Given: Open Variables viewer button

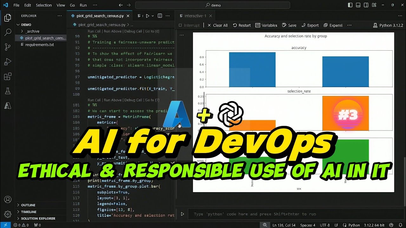Looking at the screenshot, I should point(266,25).
